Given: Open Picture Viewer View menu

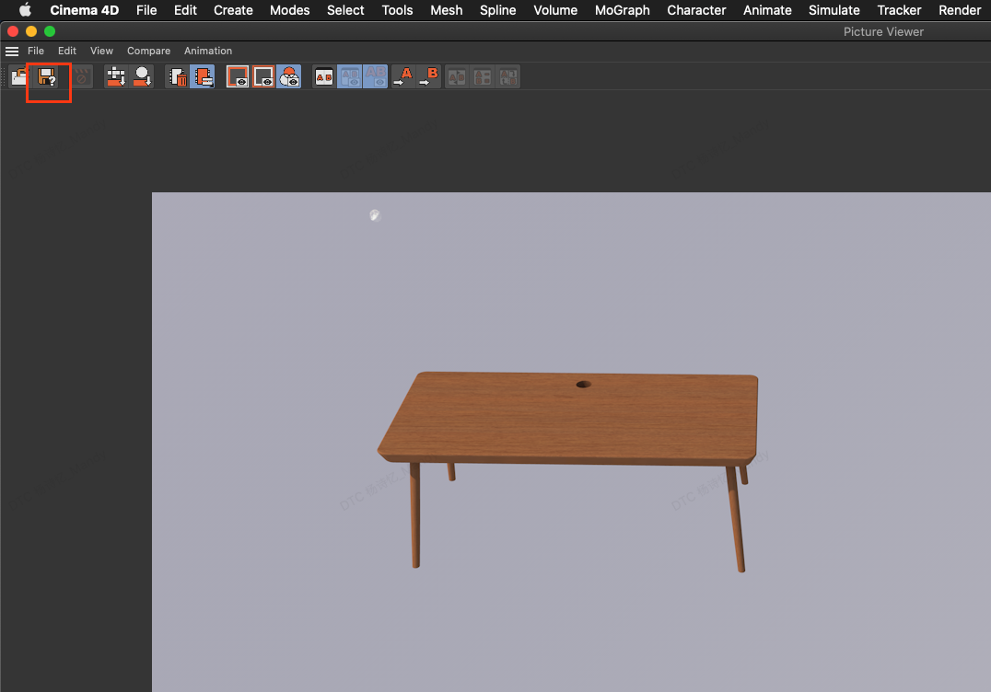Looking at the screenshot, I should [x=101, y=51].
